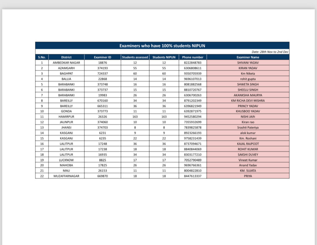This screenshot has width=317, height=245.
Task: Click examiner name 'SHIVANI YADAV'
Action: tap(248, 63)
